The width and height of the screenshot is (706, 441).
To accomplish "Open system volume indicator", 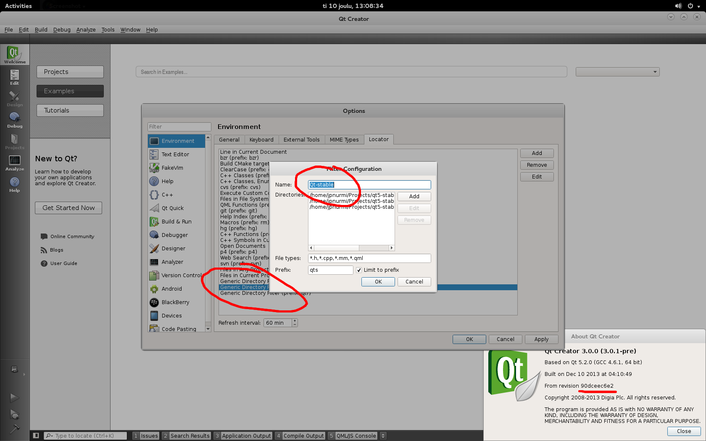I will tap(678, 6).
